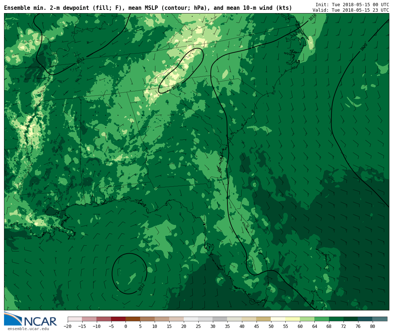
Task: Pick the darkest green swatch between 72 and 76
Action: tap(351, 319)
